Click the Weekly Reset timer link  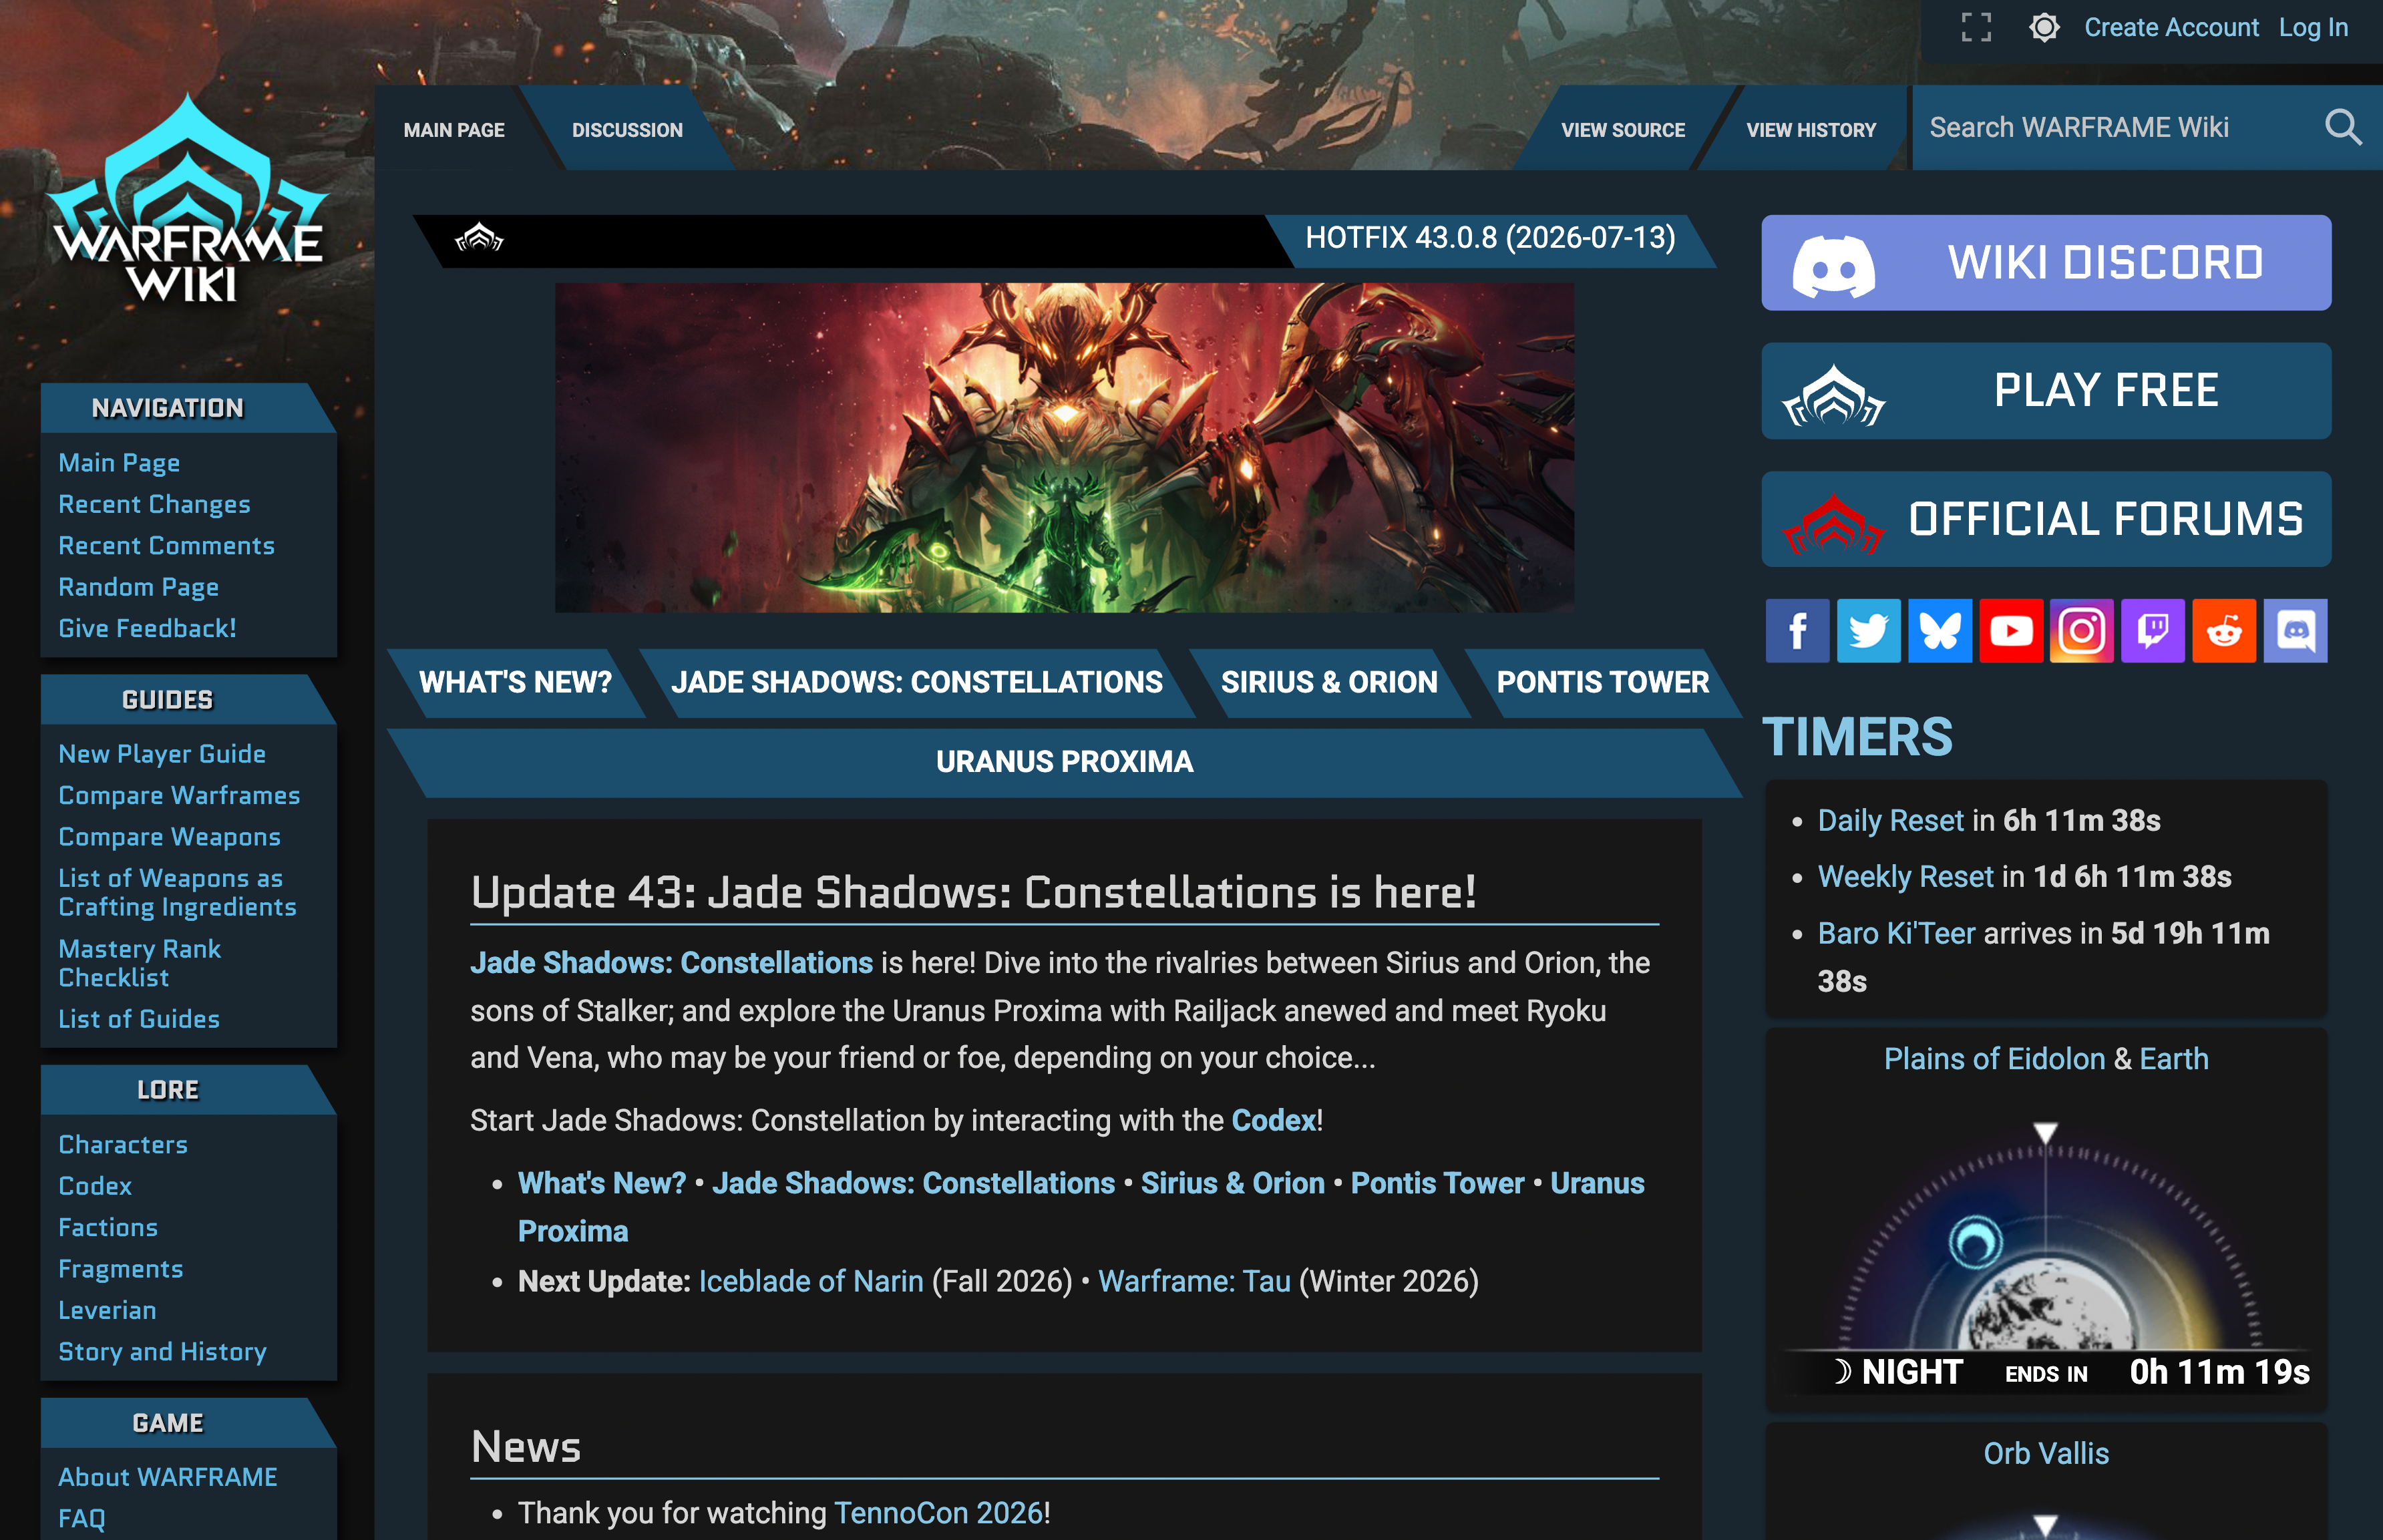1905,877
